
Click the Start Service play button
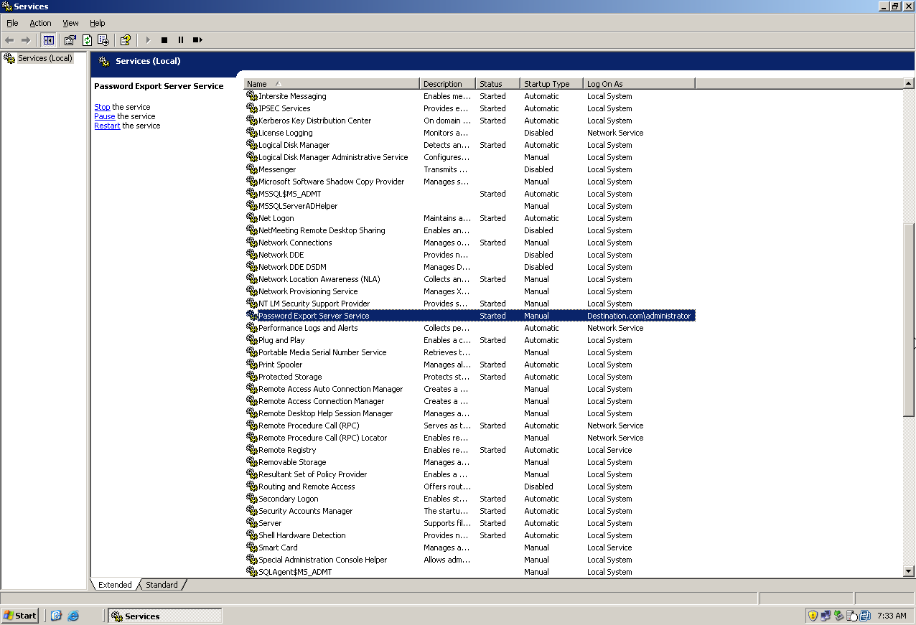point(148,40)
